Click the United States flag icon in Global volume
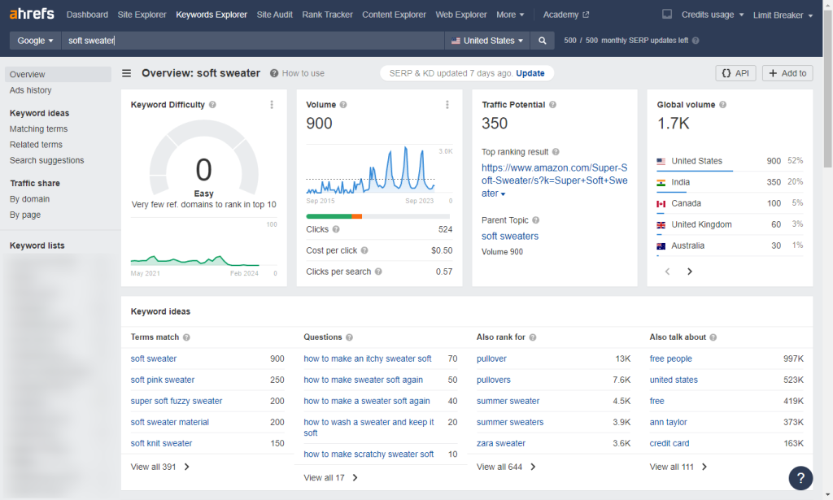The height and width of the screenshot is (500, 833). [x=662, y=161]
